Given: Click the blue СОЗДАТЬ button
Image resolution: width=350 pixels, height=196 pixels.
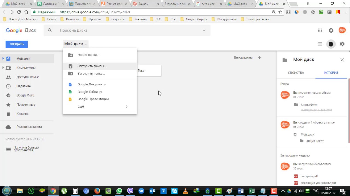Looking at the screenshot, I should [17, 44].
